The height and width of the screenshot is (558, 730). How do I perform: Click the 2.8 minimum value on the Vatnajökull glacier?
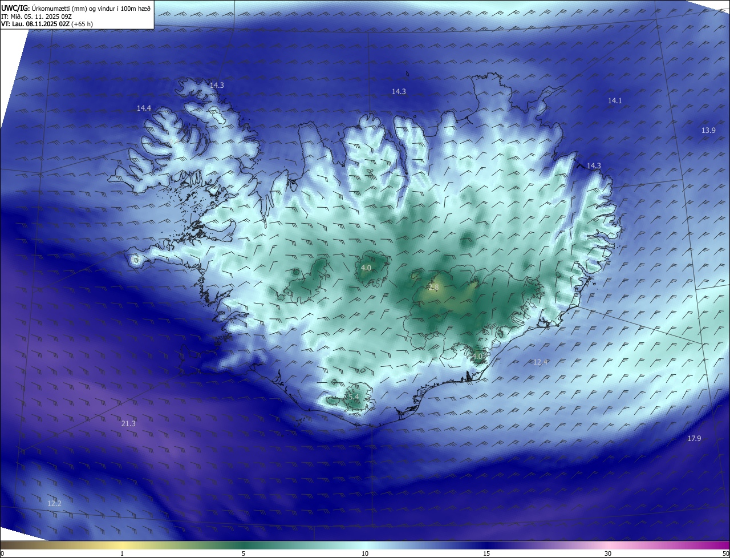(x=433, y=288)
